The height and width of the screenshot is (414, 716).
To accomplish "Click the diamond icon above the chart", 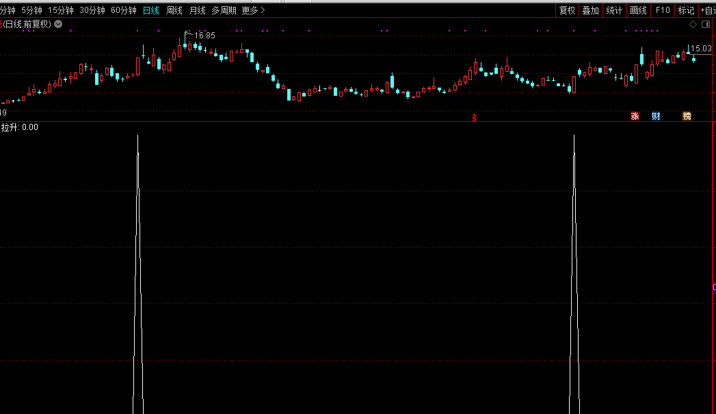I will (693, 24).
